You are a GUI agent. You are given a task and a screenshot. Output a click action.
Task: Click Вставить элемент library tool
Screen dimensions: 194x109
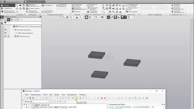coord(176,5)
